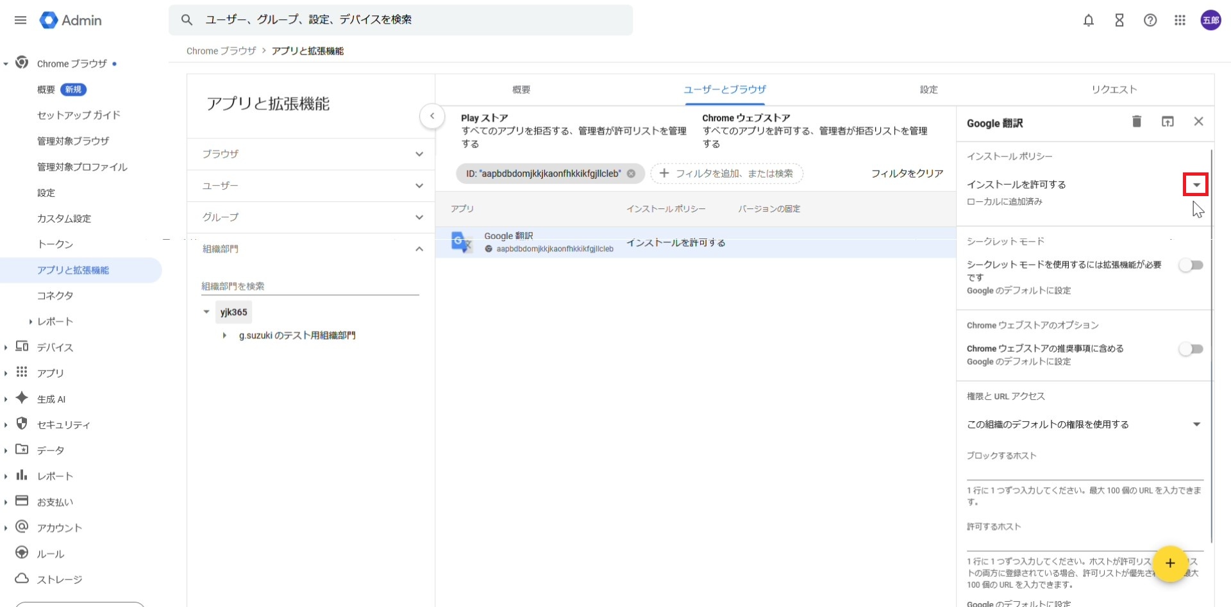Image resolution: width=1231 pixels, height=607 pixels.
Task: Click the 組織部門を検索 search field
Action: pyautogui.click(x=310, y=287)
